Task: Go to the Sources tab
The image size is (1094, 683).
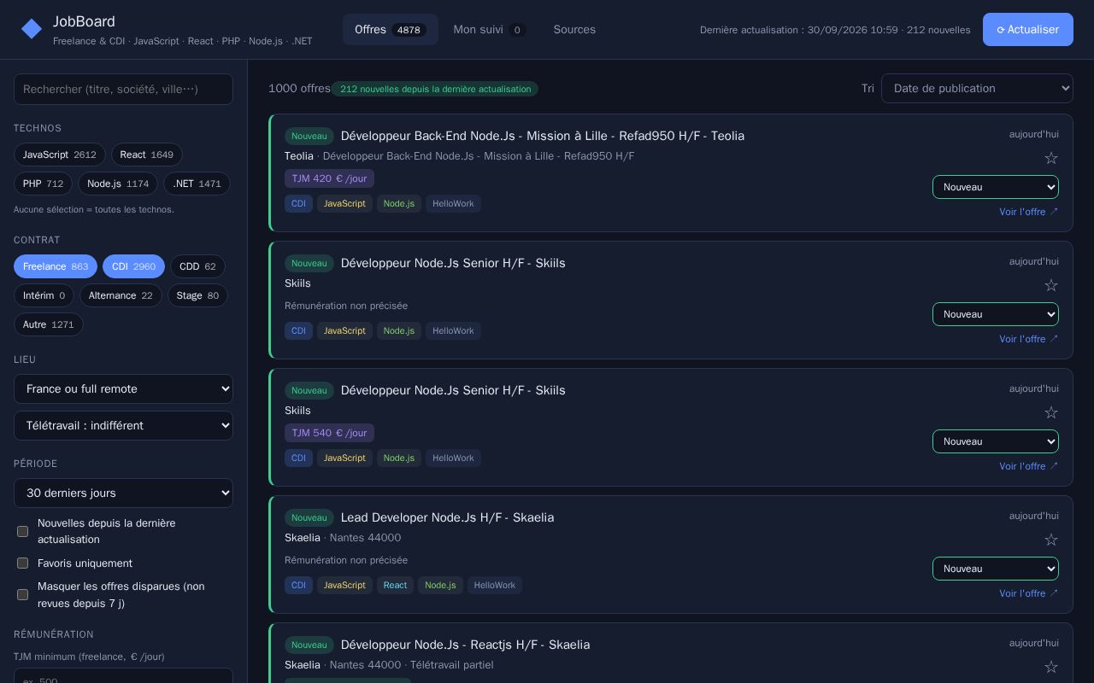Action: tap(574, 29)
